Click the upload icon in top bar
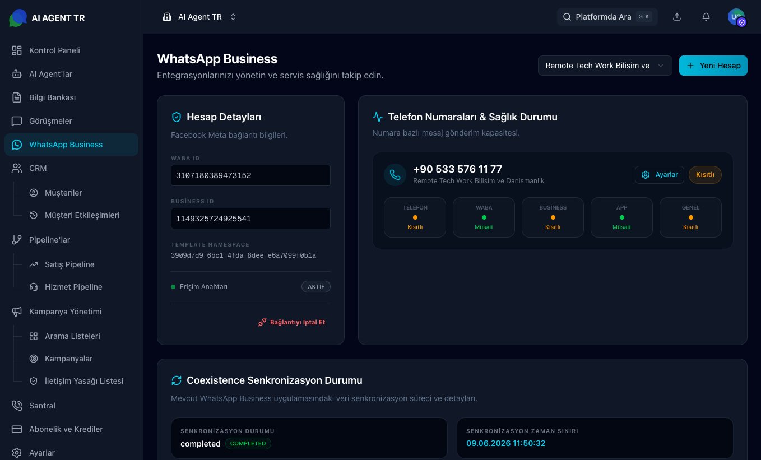 (677, 17)
